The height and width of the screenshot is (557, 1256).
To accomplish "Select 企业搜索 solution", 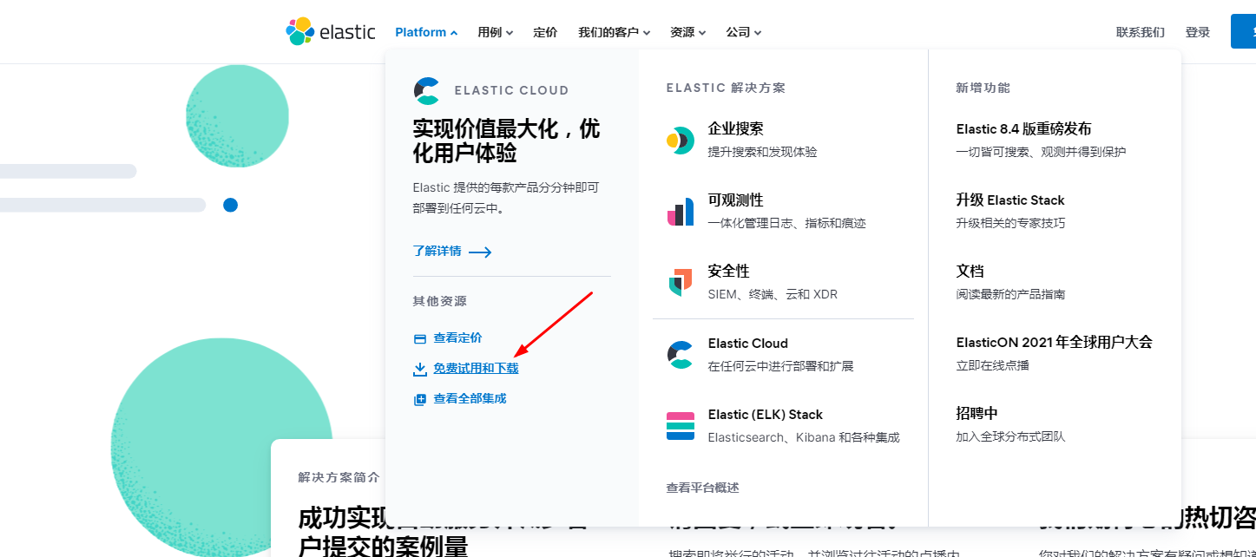I will tap(736, 129).
